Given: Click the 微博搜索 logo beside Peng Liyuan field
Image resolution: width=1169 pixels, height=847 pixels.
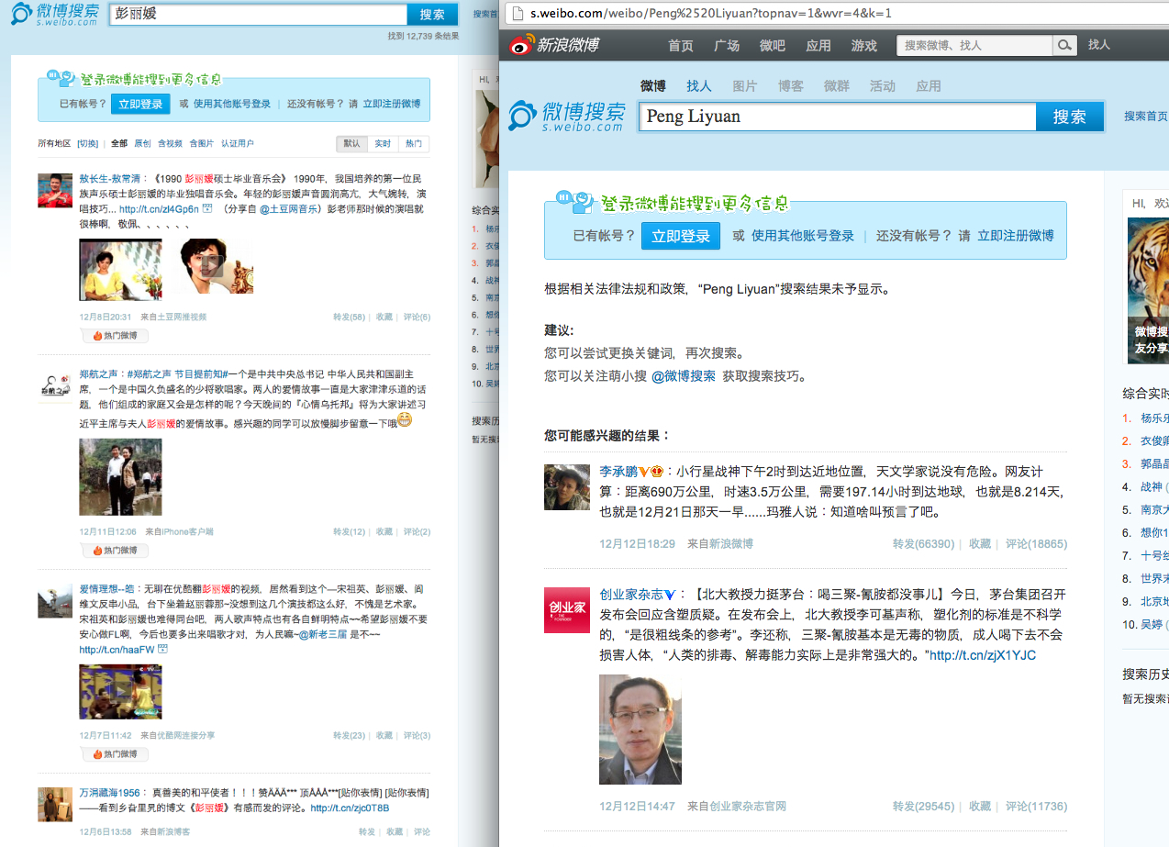Looking at the screenshot, I should (x=567, y=116).
